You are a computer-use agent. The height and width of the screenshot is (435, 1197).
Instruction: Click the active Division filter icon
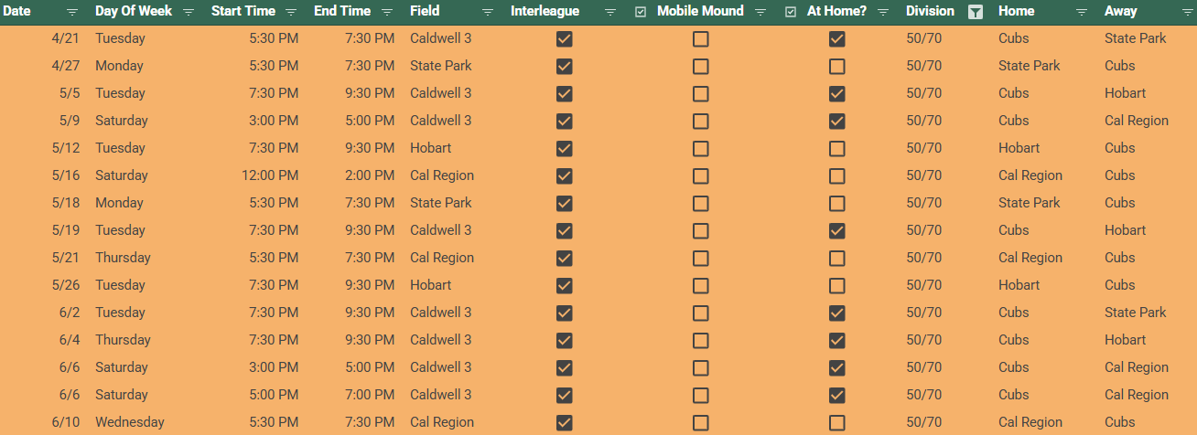(976, 12)
